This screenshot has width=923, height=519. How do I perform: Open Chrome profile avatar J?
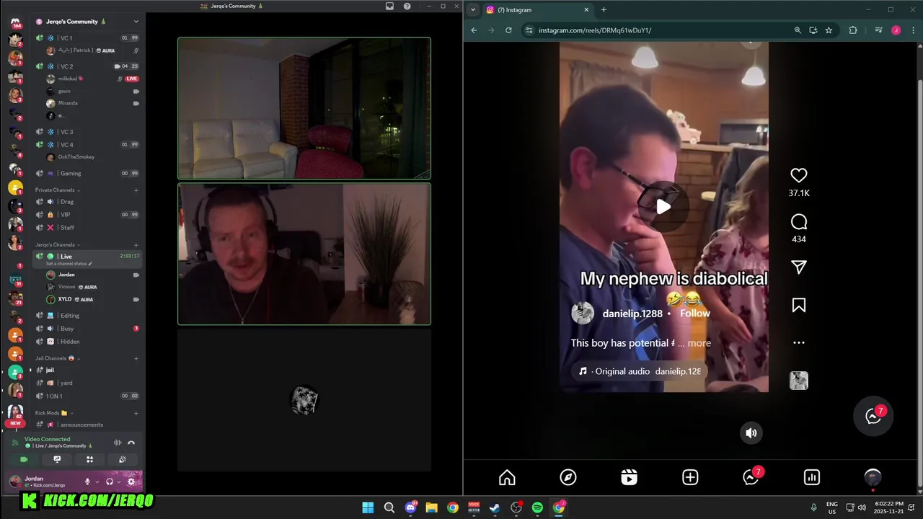click(x=896, y=30)
